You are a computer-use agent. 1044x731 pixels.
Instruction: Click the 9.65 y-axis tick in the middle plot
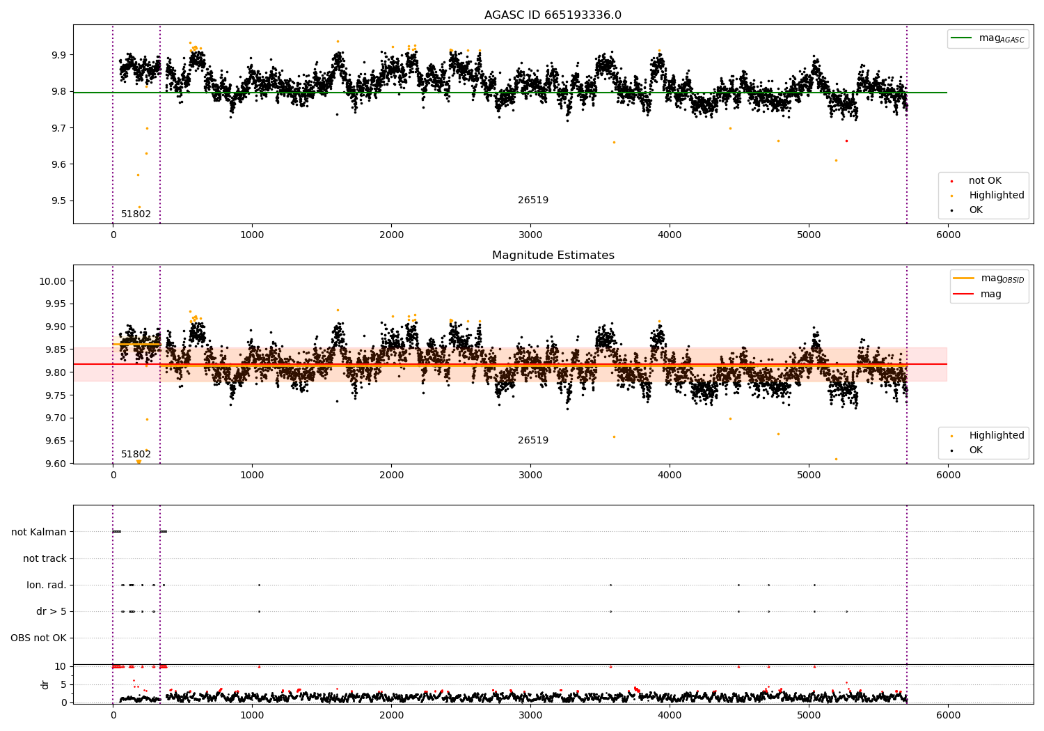point(55,441)
